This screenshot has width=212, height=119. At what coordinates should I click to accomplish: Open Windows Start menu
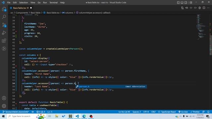(x=3, y=116)
